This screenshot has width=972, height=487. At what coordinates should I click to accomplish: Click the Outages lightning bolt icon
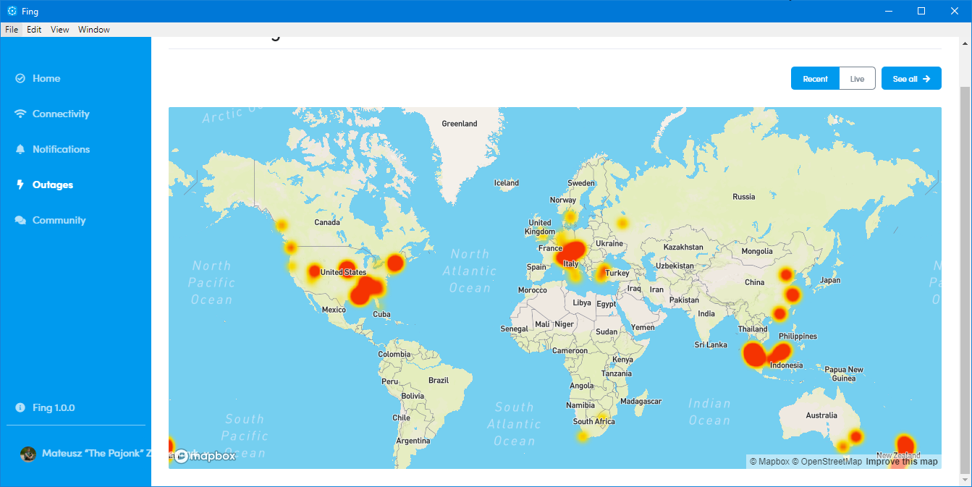20,185
